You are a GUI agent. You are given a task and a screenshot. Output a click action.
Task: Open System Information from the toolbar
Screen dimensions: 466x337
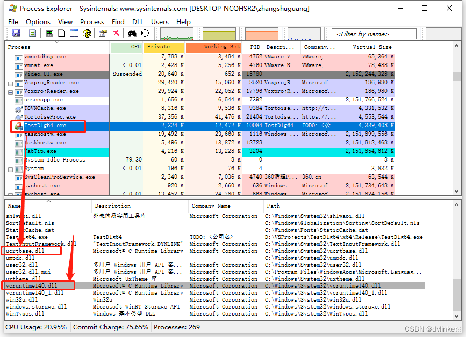pos(49,33)
